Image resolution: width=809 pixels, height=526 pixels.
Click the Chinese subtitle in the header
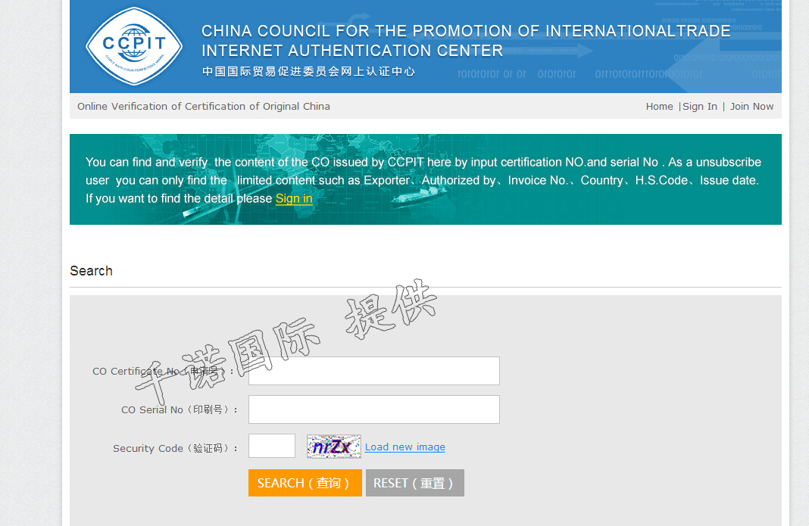pyautogui.click(x=308, y=72)
